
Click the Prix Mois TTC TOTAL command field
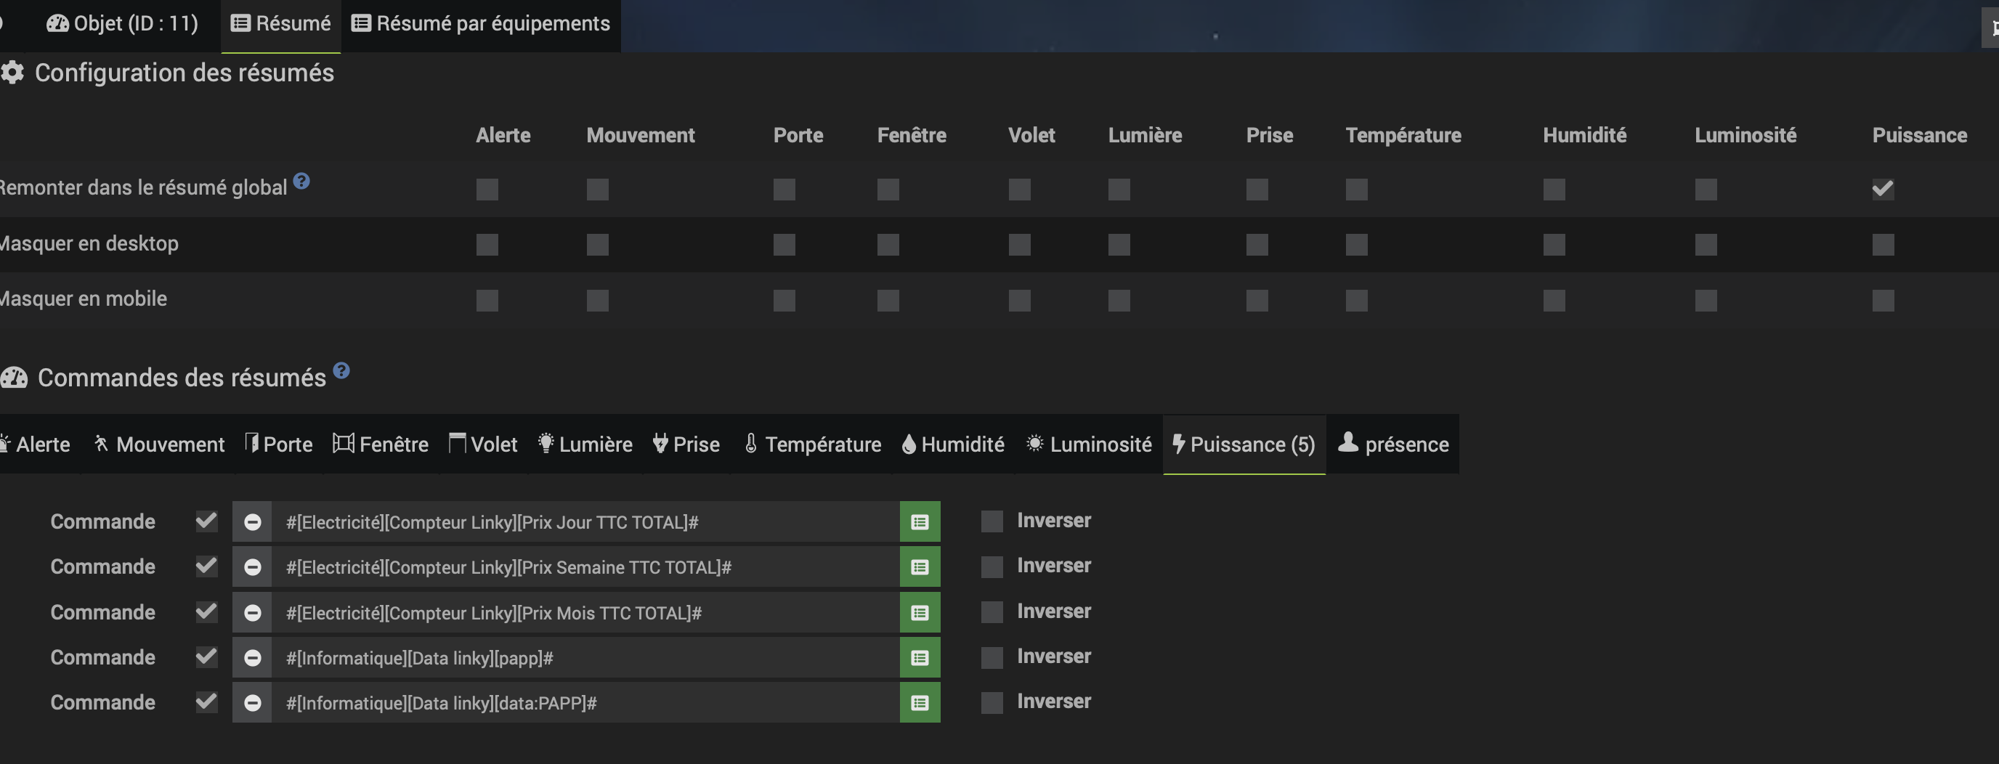coord(585,613)
